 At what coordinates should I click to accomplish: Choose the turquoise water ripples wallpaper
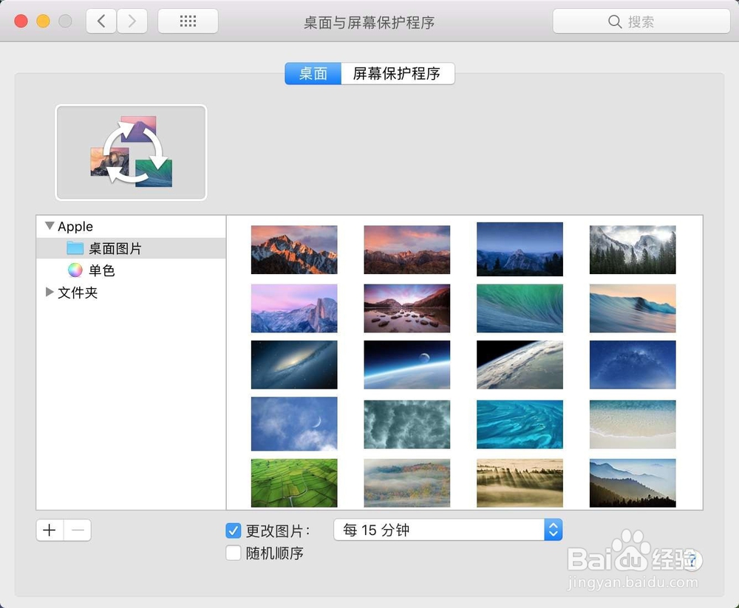tap(520, 424)
